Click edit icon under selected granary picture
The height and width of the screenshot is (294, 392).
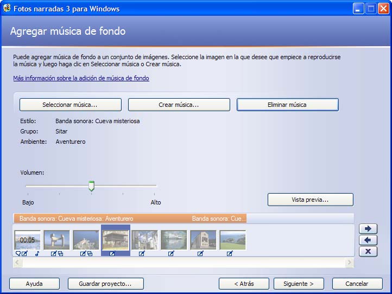(112, 253)
